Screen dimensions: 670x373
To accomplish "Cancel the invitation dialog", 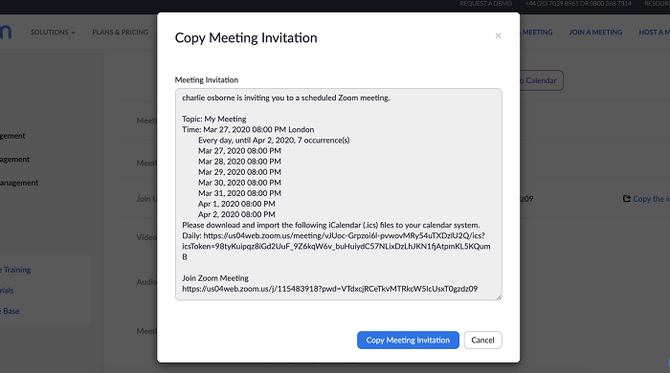I will (482, 340).
